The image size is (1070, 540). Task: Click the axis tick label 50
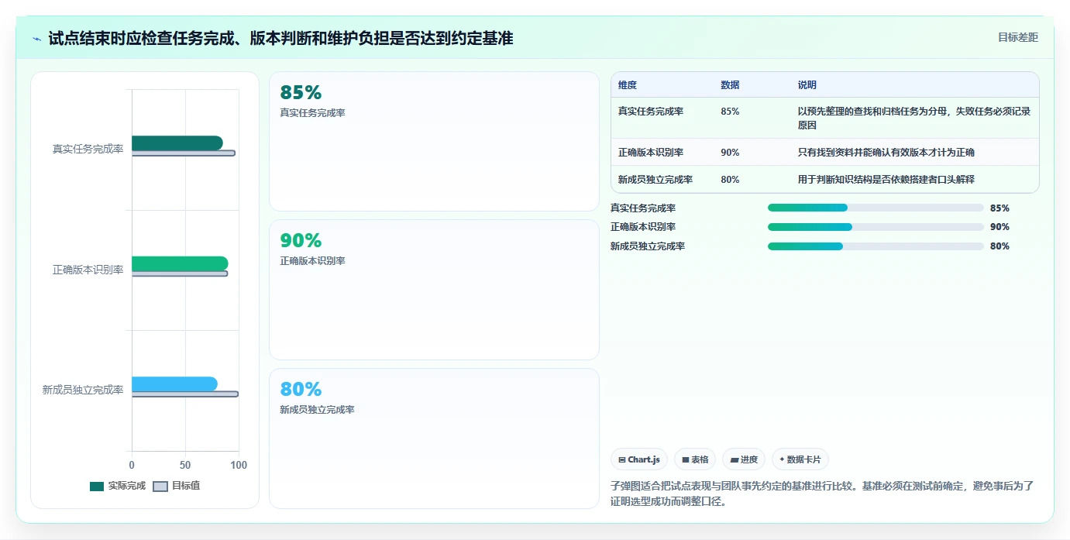[185, 465]
